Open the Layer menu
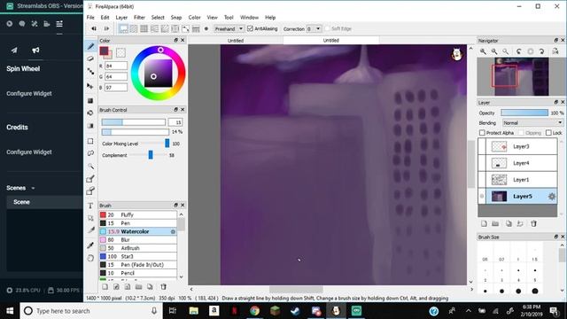Viewport: 567px width, 319px height. [121, 18]
